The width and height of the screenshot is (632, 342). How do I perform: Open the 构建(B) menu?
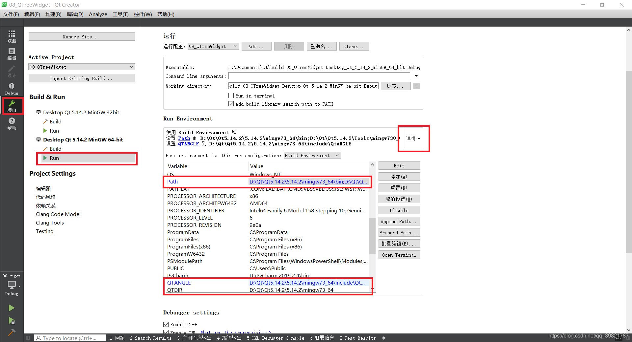click(53, 14)
